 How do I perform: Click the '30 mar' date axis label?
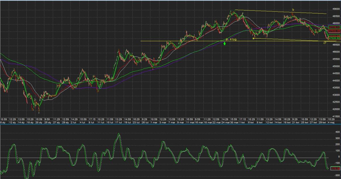pyautogui.click(x=234, y=122)
